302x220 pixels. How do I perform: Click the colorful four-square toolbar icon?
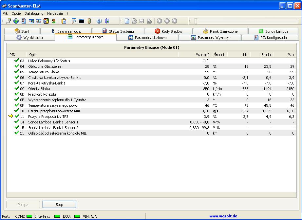point(46,21)
